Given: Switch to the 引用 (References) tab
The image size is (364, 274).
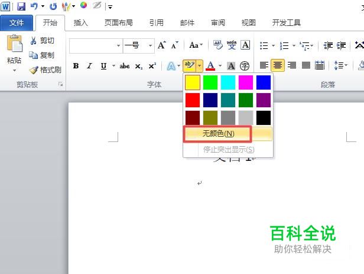Looking at the screenshot, I should (x=156, y=22).
